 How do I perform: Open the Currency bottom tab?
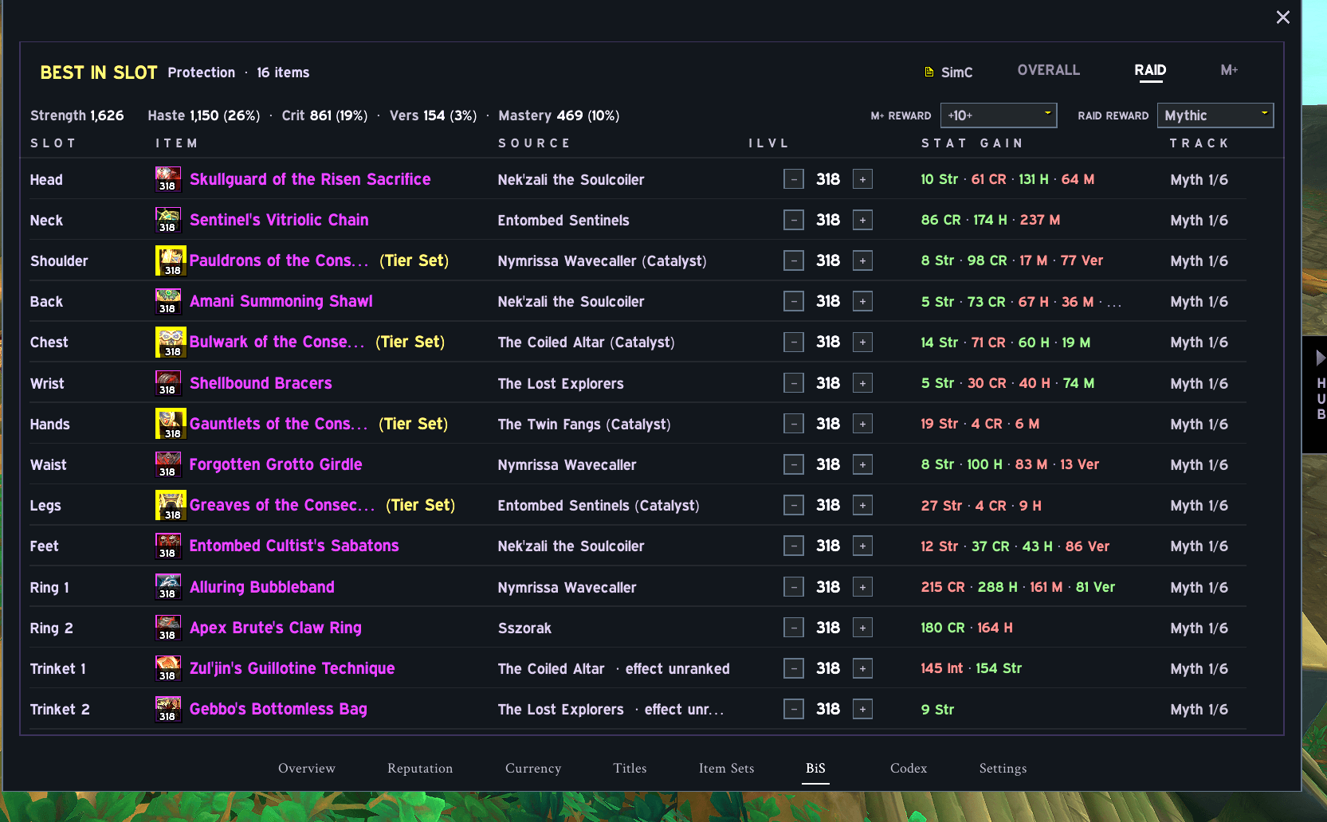point(533,768)
